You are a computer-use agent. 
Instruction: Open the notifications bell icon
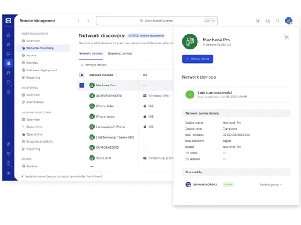click(x=278, y=20)
